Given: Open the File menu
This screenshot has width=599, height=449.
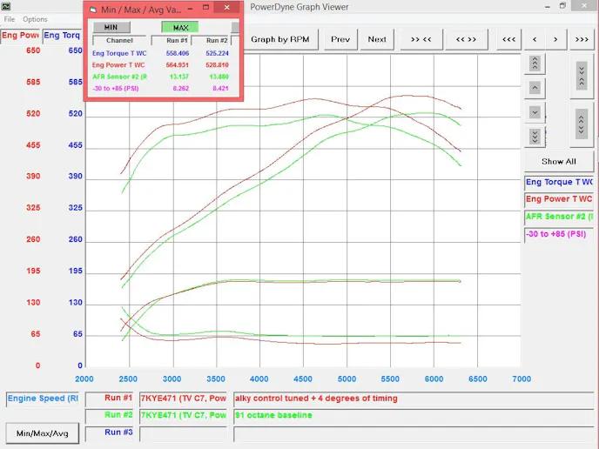Looking at the screenshot, I should point(10,19).
